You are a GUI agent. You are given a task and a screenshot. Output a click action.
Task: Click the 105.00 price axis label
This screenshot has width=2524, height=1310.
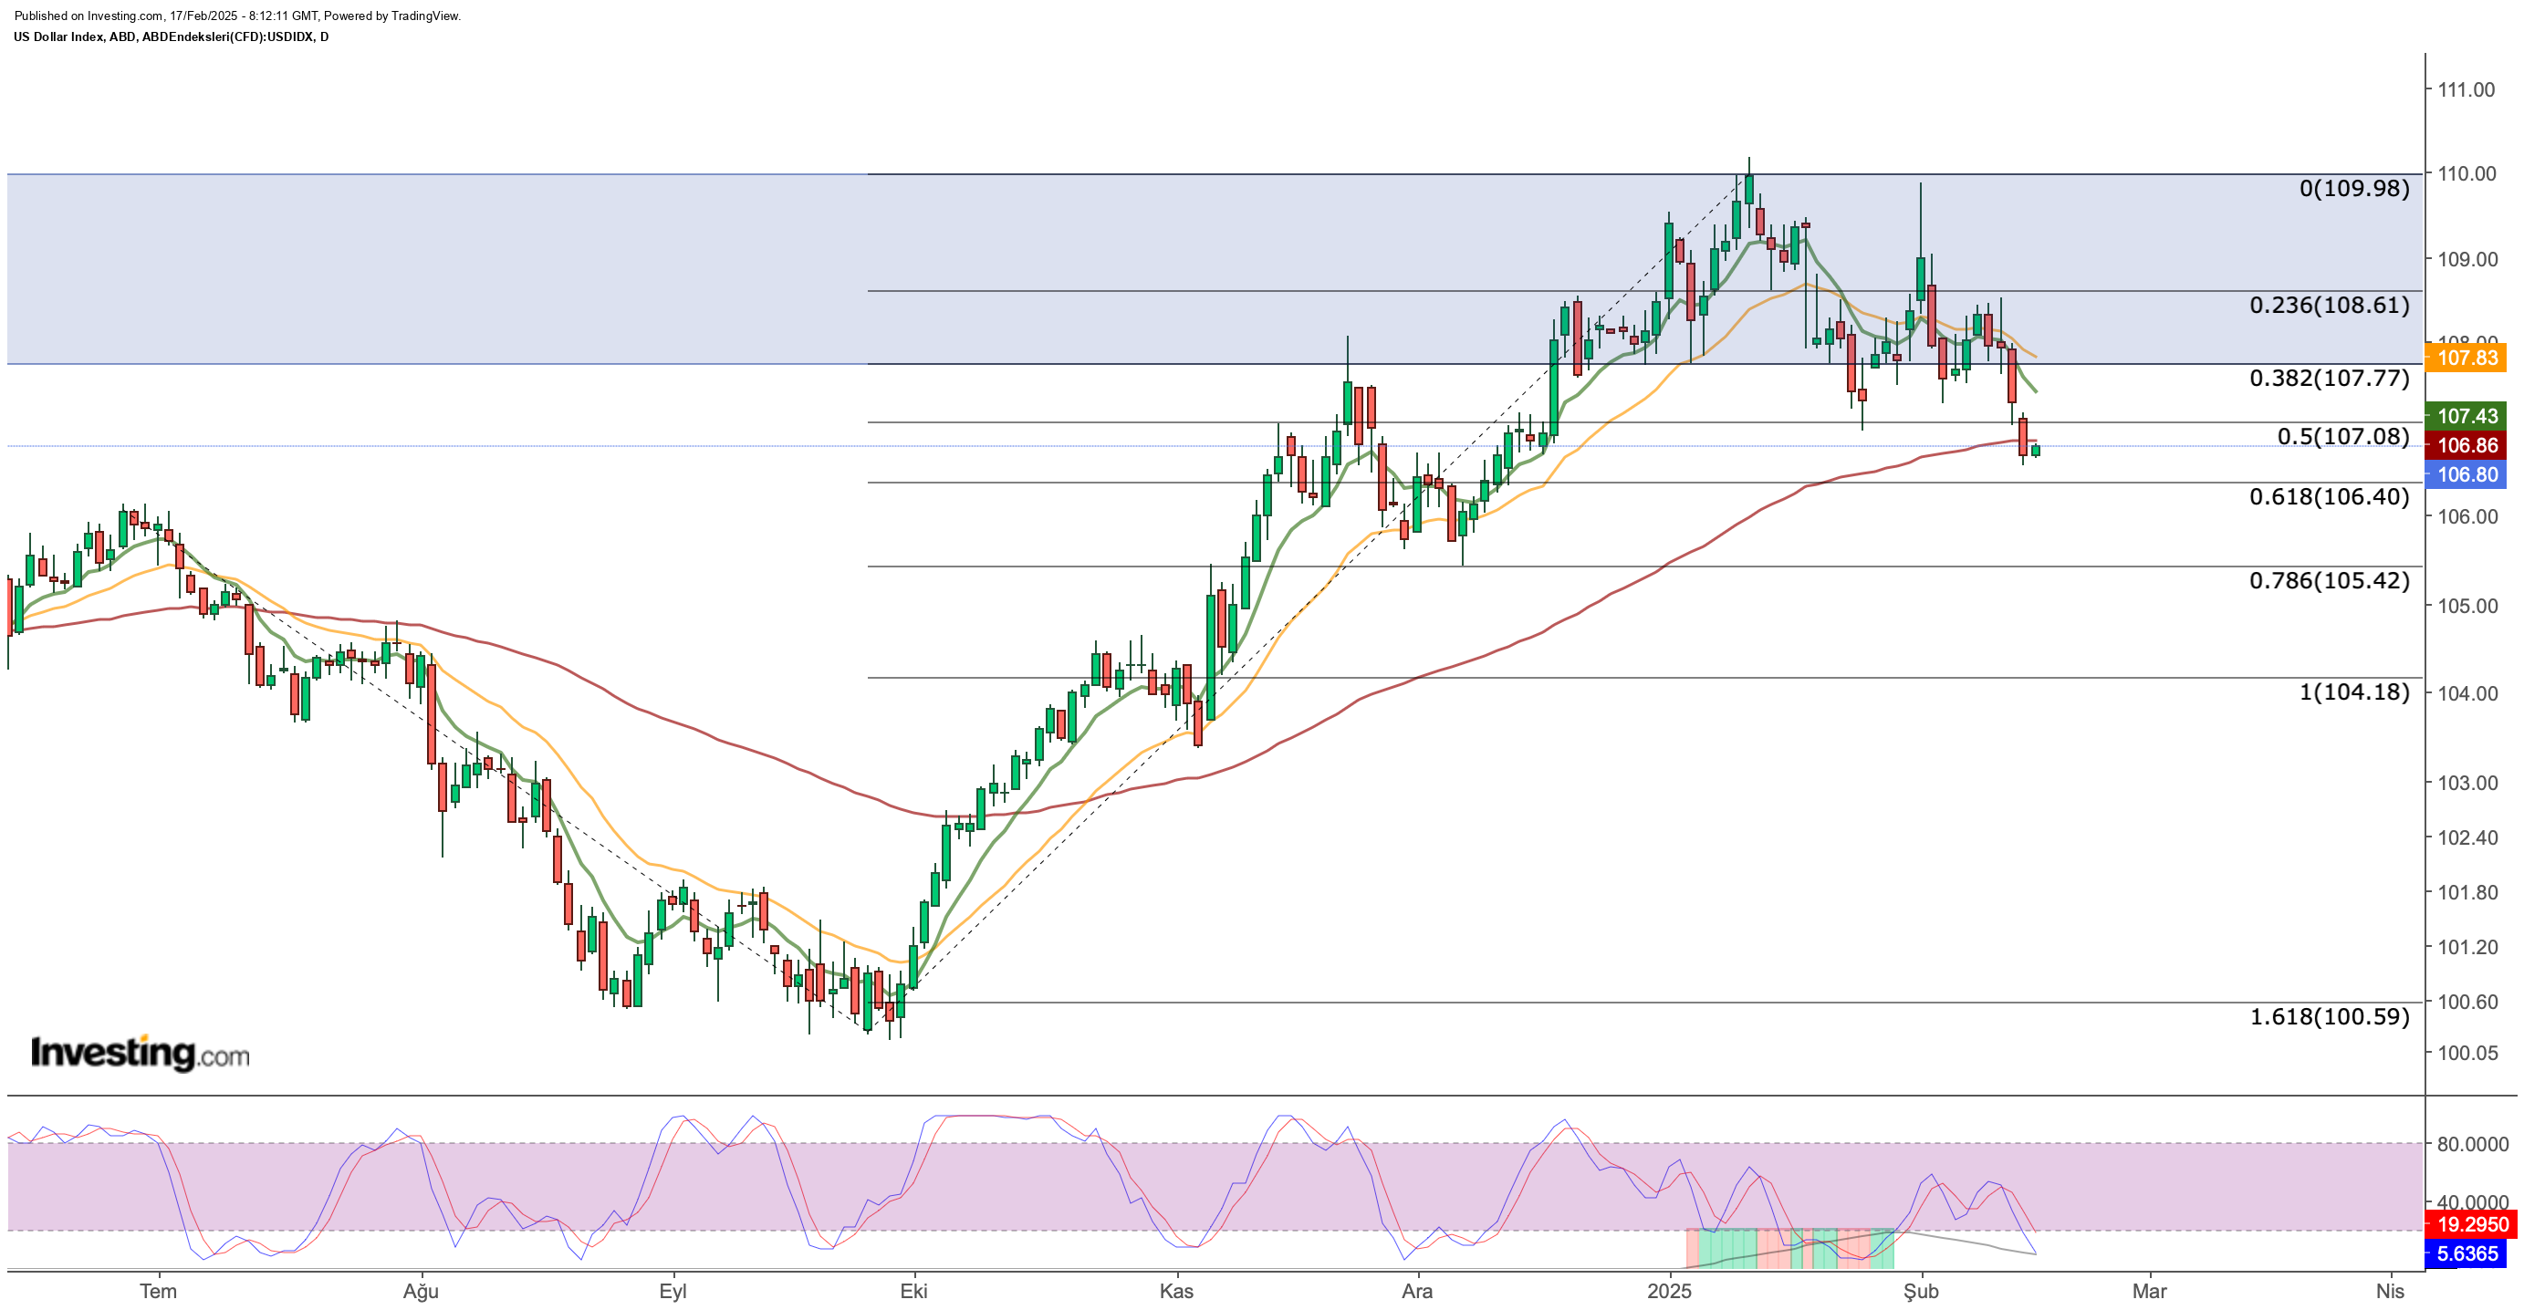pyautogui.click(x=2467, y=607)
